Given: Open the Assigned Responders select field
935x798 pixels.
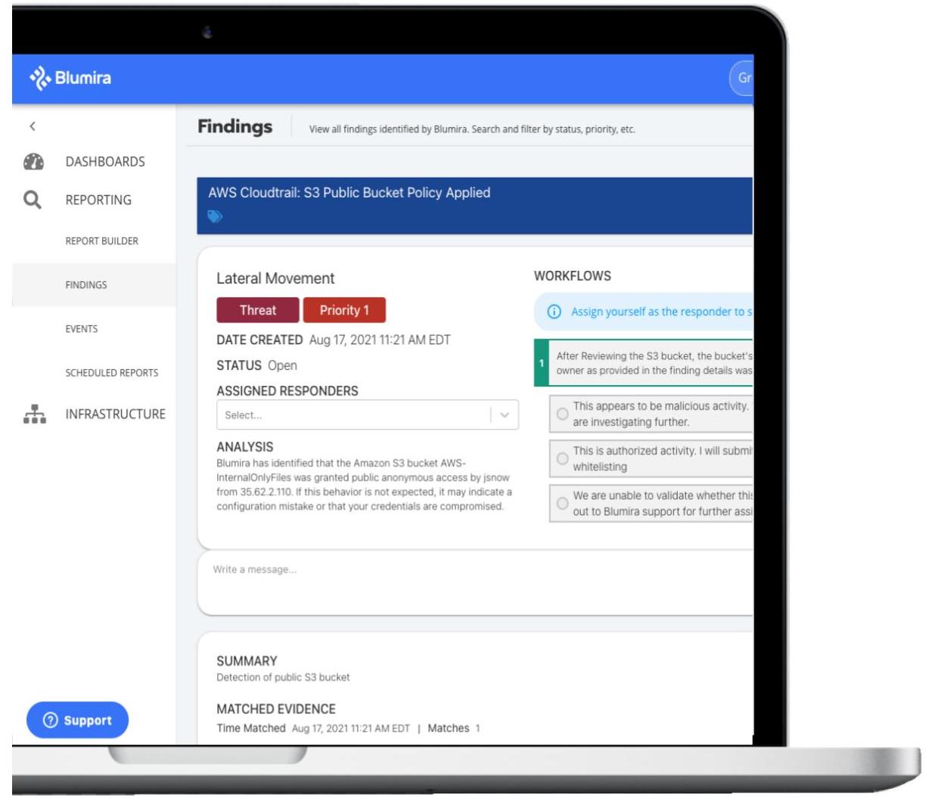Looking at the screenshot, I should click(x=368, y=415).
